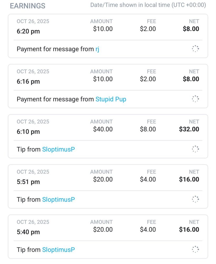This screenshot has width=216, height=264.
Task: Click SloptimusP link in the 5:51 pm tip
Action: [x=58, y=200]
